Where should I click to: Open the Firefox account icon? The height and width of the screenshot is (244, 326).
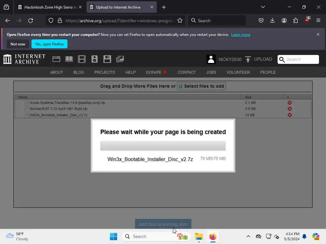tap(284, 21)
